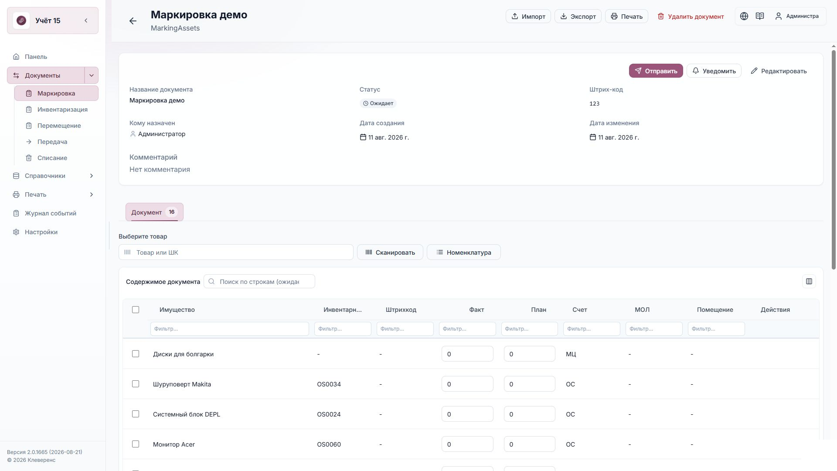
Task: Click the Учёт 15 app logo
Action: click(x=21, y=20)
